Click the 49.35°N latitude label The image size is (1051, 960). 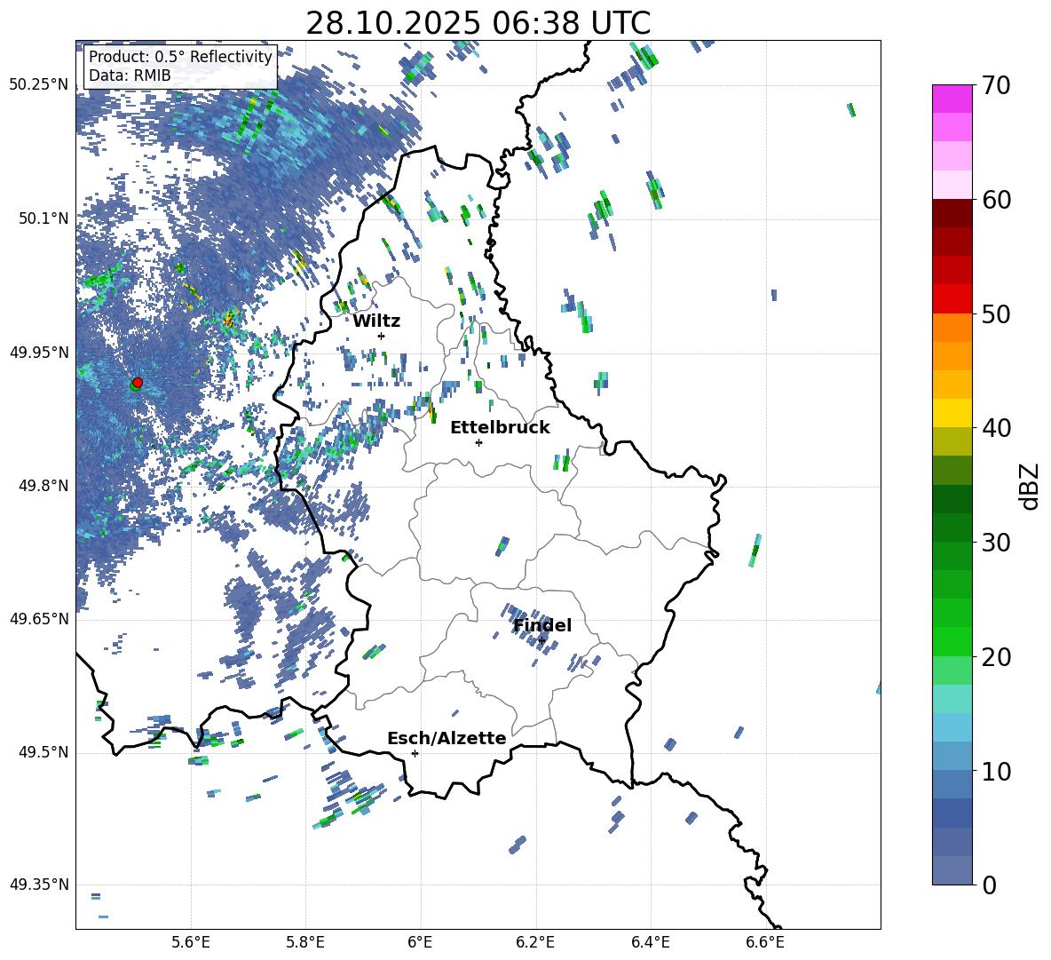tap(39, 885)
